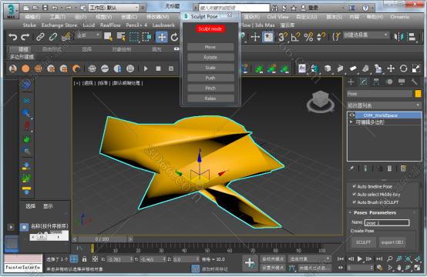Click the Undo arrow in main toolbar
Viewport: 427px width, 277px height.
point(12,37)
